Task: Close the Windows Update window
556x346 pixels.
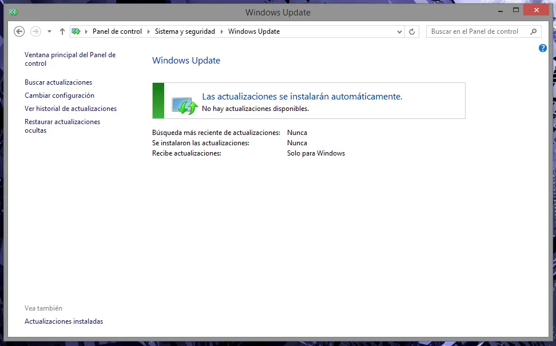Action: point(537,10)
